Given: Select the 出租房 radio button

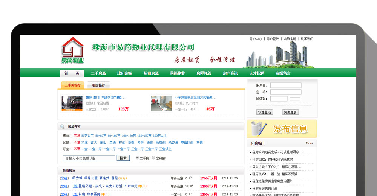Looking at the screenshot, I should (153, 158).
